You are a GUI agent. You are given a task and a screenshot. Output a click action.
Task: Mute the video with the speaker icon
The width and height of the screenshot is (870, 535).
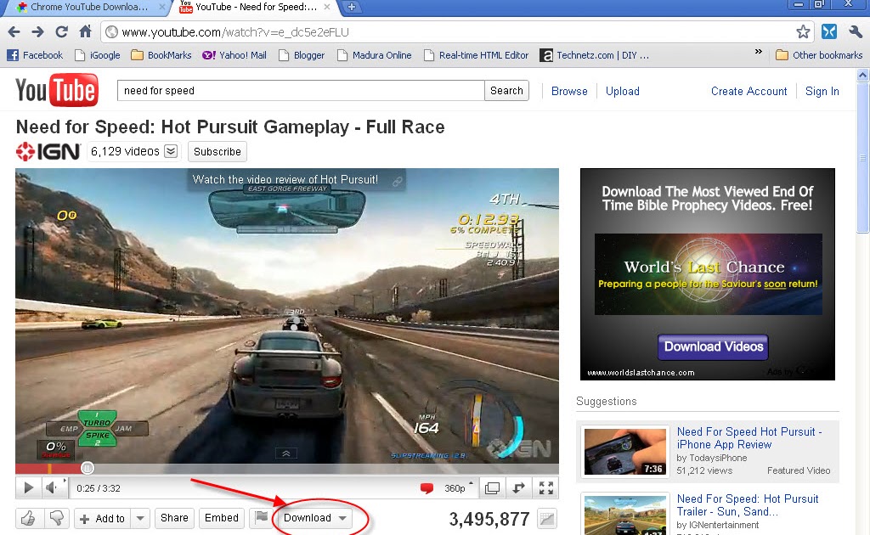52,488
